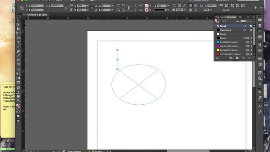Viewport: 270px width, 152px height.
Task: Click the toolbox Fill and Stroke proxy
Action: click(18, 106)
